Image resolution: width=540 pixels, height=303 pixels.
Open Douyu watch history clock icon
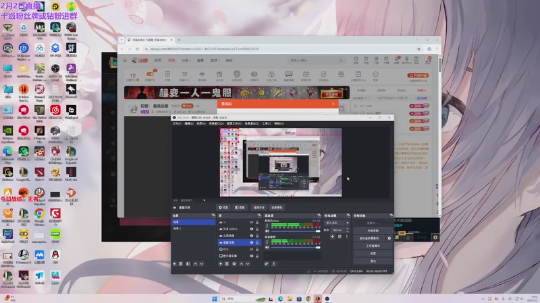coord(356,60)
